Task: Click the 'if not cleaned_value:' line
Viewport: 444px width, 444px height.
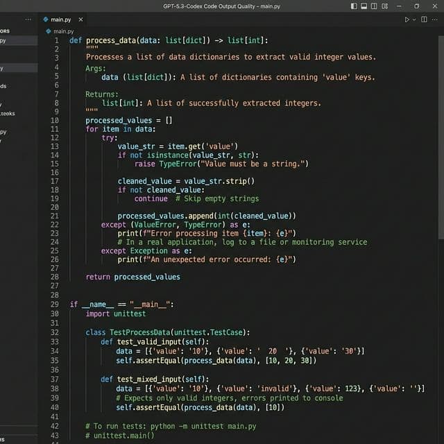Action: coord(161,190)
